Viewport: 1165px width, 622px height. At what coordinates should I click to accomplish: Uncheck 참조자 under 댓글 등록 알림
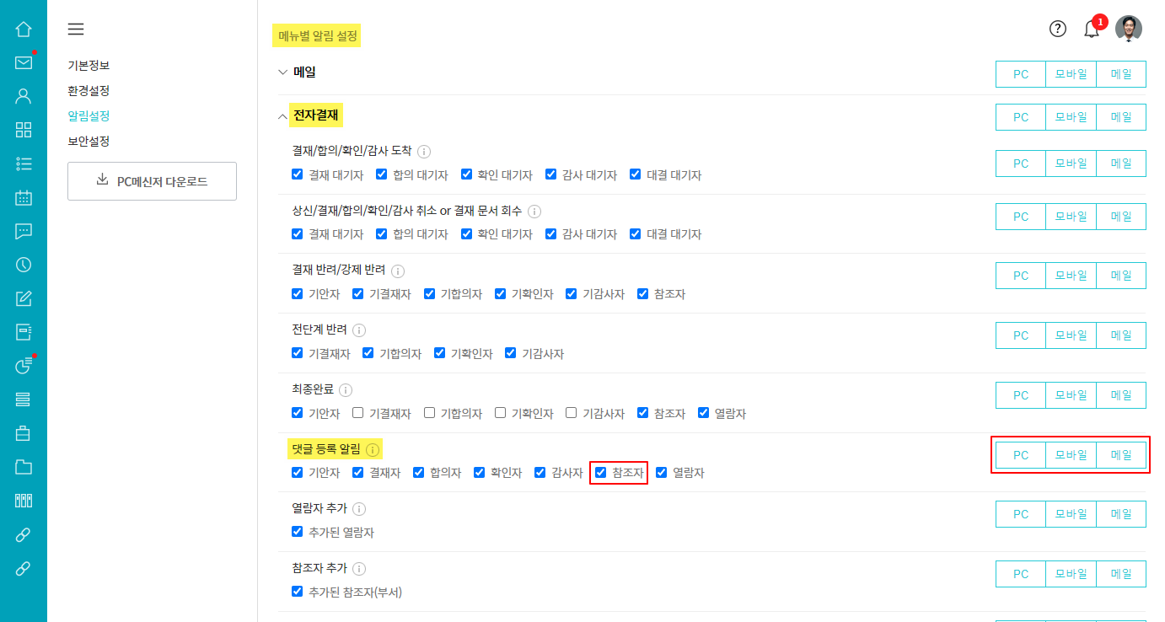601,473
